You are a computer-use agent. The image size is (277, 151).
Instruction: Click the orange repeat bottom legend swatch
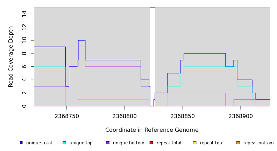[238, 143]
